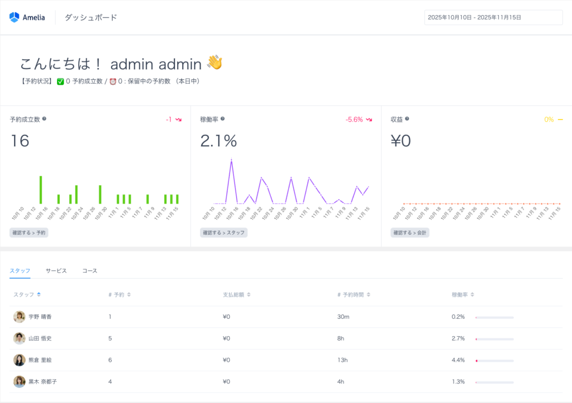The image size is (572, 403).
Task: Click help icon next to 予約成立数
Action: click(x=44, y=119)
